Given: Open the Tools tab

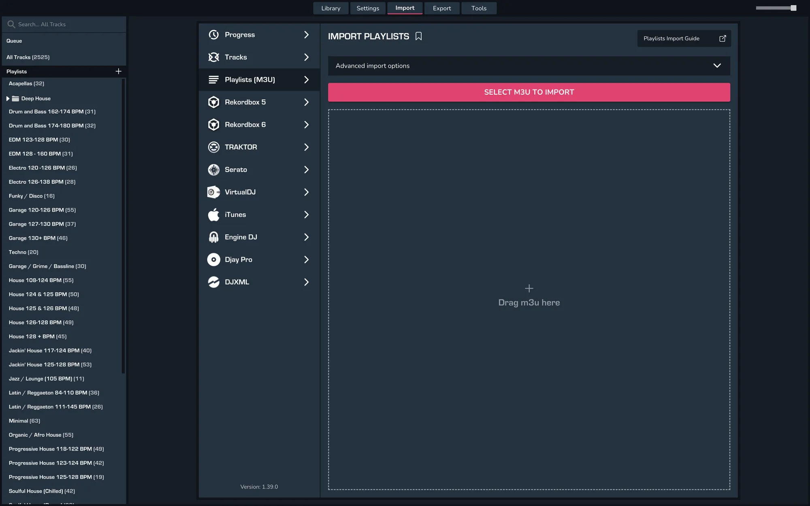Looking at the screenshot, I should [479, 8].
